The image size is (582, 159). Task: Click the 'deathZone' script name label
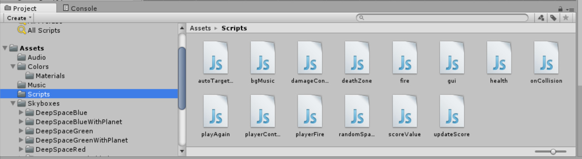(357, 81)
